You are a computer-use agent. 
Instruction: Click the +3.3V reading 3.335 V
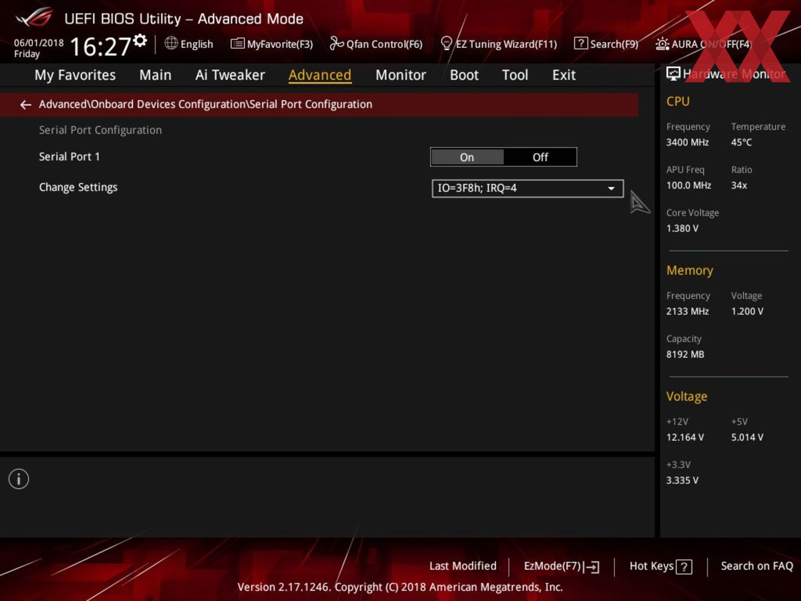683,480
